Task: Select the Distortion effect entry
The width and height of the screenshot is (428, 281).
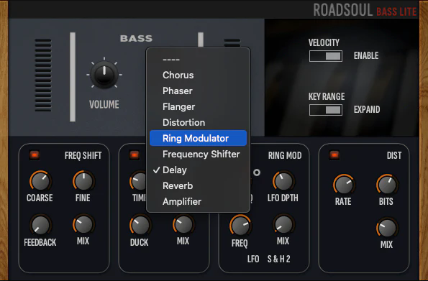Action: point(198,122)
